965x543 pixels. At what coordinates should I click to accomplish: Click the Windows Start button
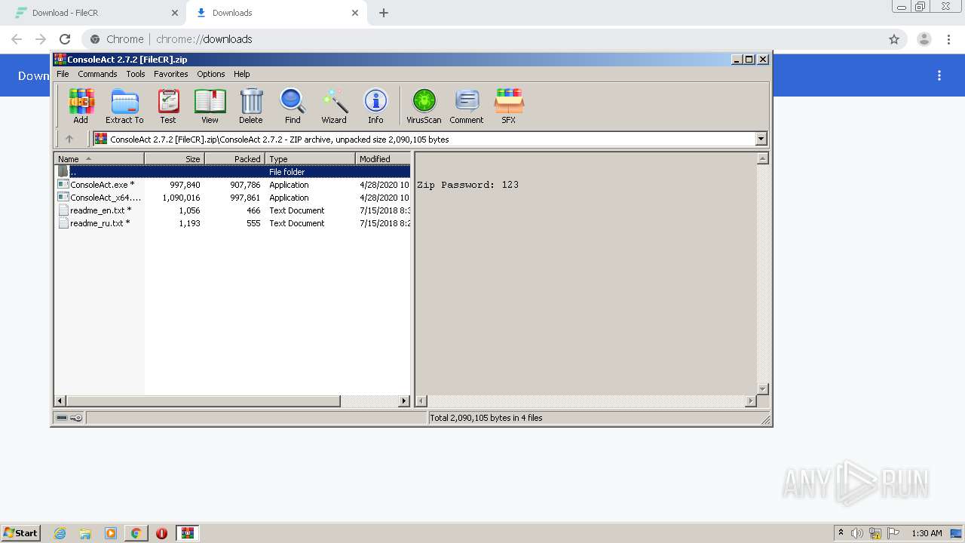21,533
